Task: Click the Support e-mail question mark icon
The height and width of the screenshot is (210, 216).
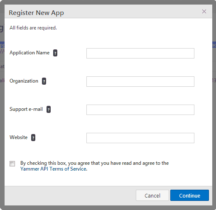Action: 49,110
